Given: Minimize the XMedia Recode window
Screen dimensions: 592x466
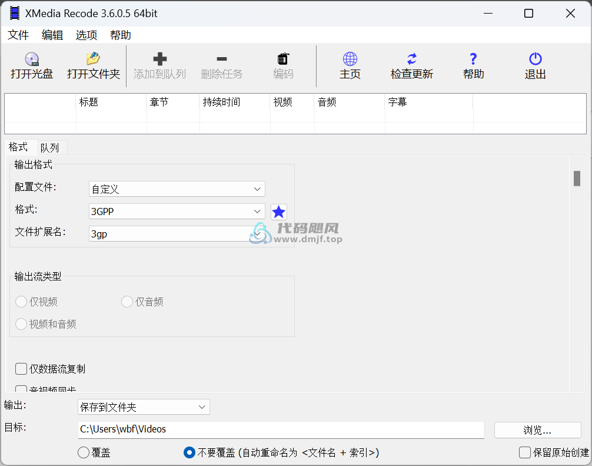Looking at the screenshot, I should [488, 13].
